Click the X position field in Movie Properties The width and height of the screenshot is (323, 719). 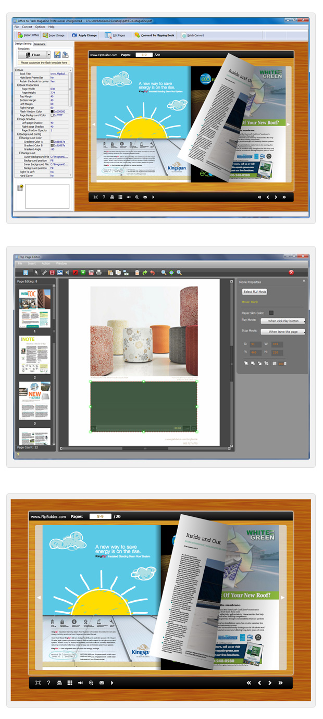[256, 344]
